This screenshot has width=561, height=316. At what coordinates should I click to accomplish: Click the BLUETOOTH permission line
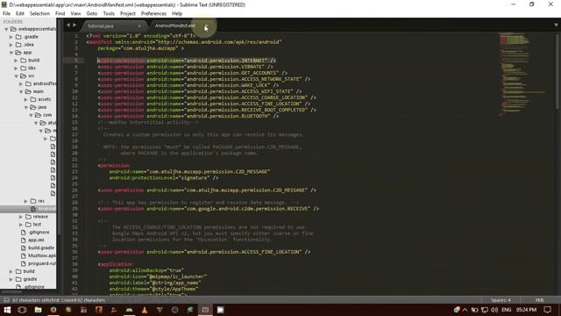click(188, 116)
